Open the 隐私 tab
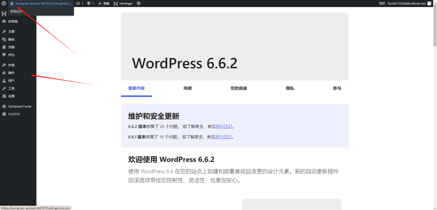Screen dimensions: 437x210 point(289,88)
